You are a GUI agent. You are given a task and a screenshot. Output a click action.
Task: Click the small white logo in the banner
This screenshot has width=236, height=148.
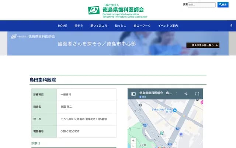click(x=33, y=36)
